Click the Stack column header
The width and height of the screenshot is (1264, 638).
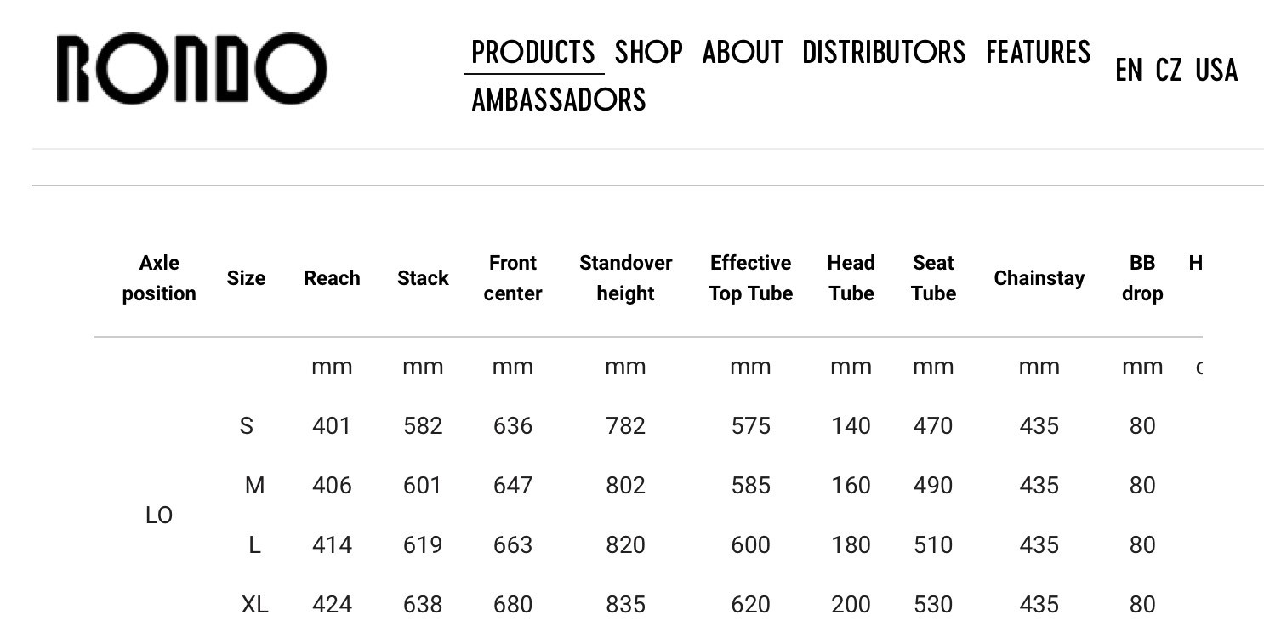coord(423,278)
